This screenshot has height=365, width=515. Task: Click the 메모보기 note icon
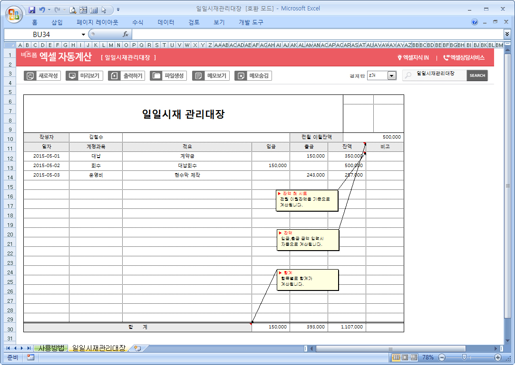(198, 76)
